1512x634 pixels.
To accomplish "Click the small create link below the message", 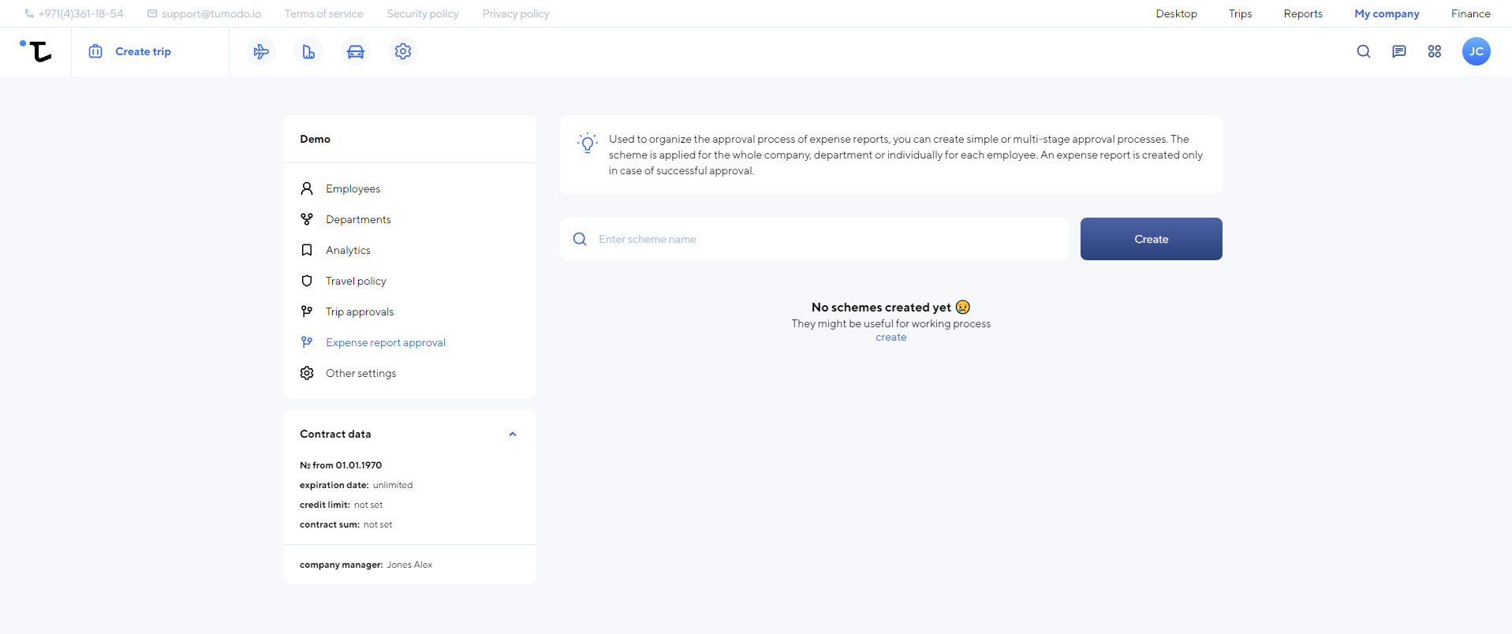I will pyautogui.click(x=890, y=338).
